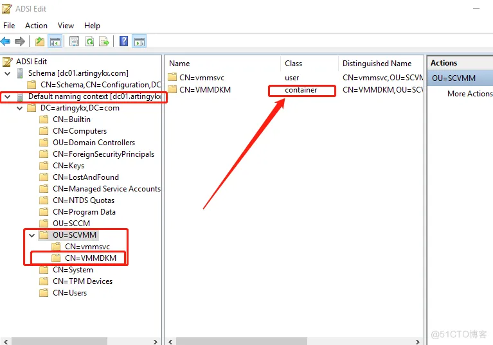The height and width of the screenshot is (345, 493).
Task: Click folder icon of CN=VMMDKM list row
Action: click(x=172, y=89)
